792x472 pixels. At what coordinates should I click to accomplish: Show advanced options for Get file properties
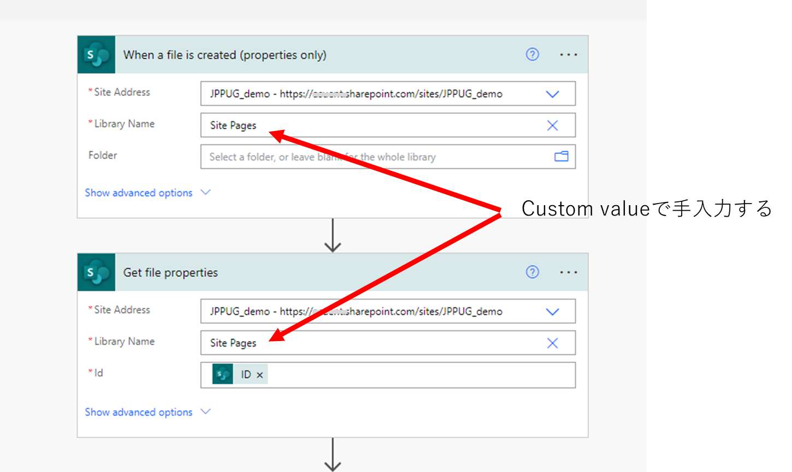[x=147, y=412]
